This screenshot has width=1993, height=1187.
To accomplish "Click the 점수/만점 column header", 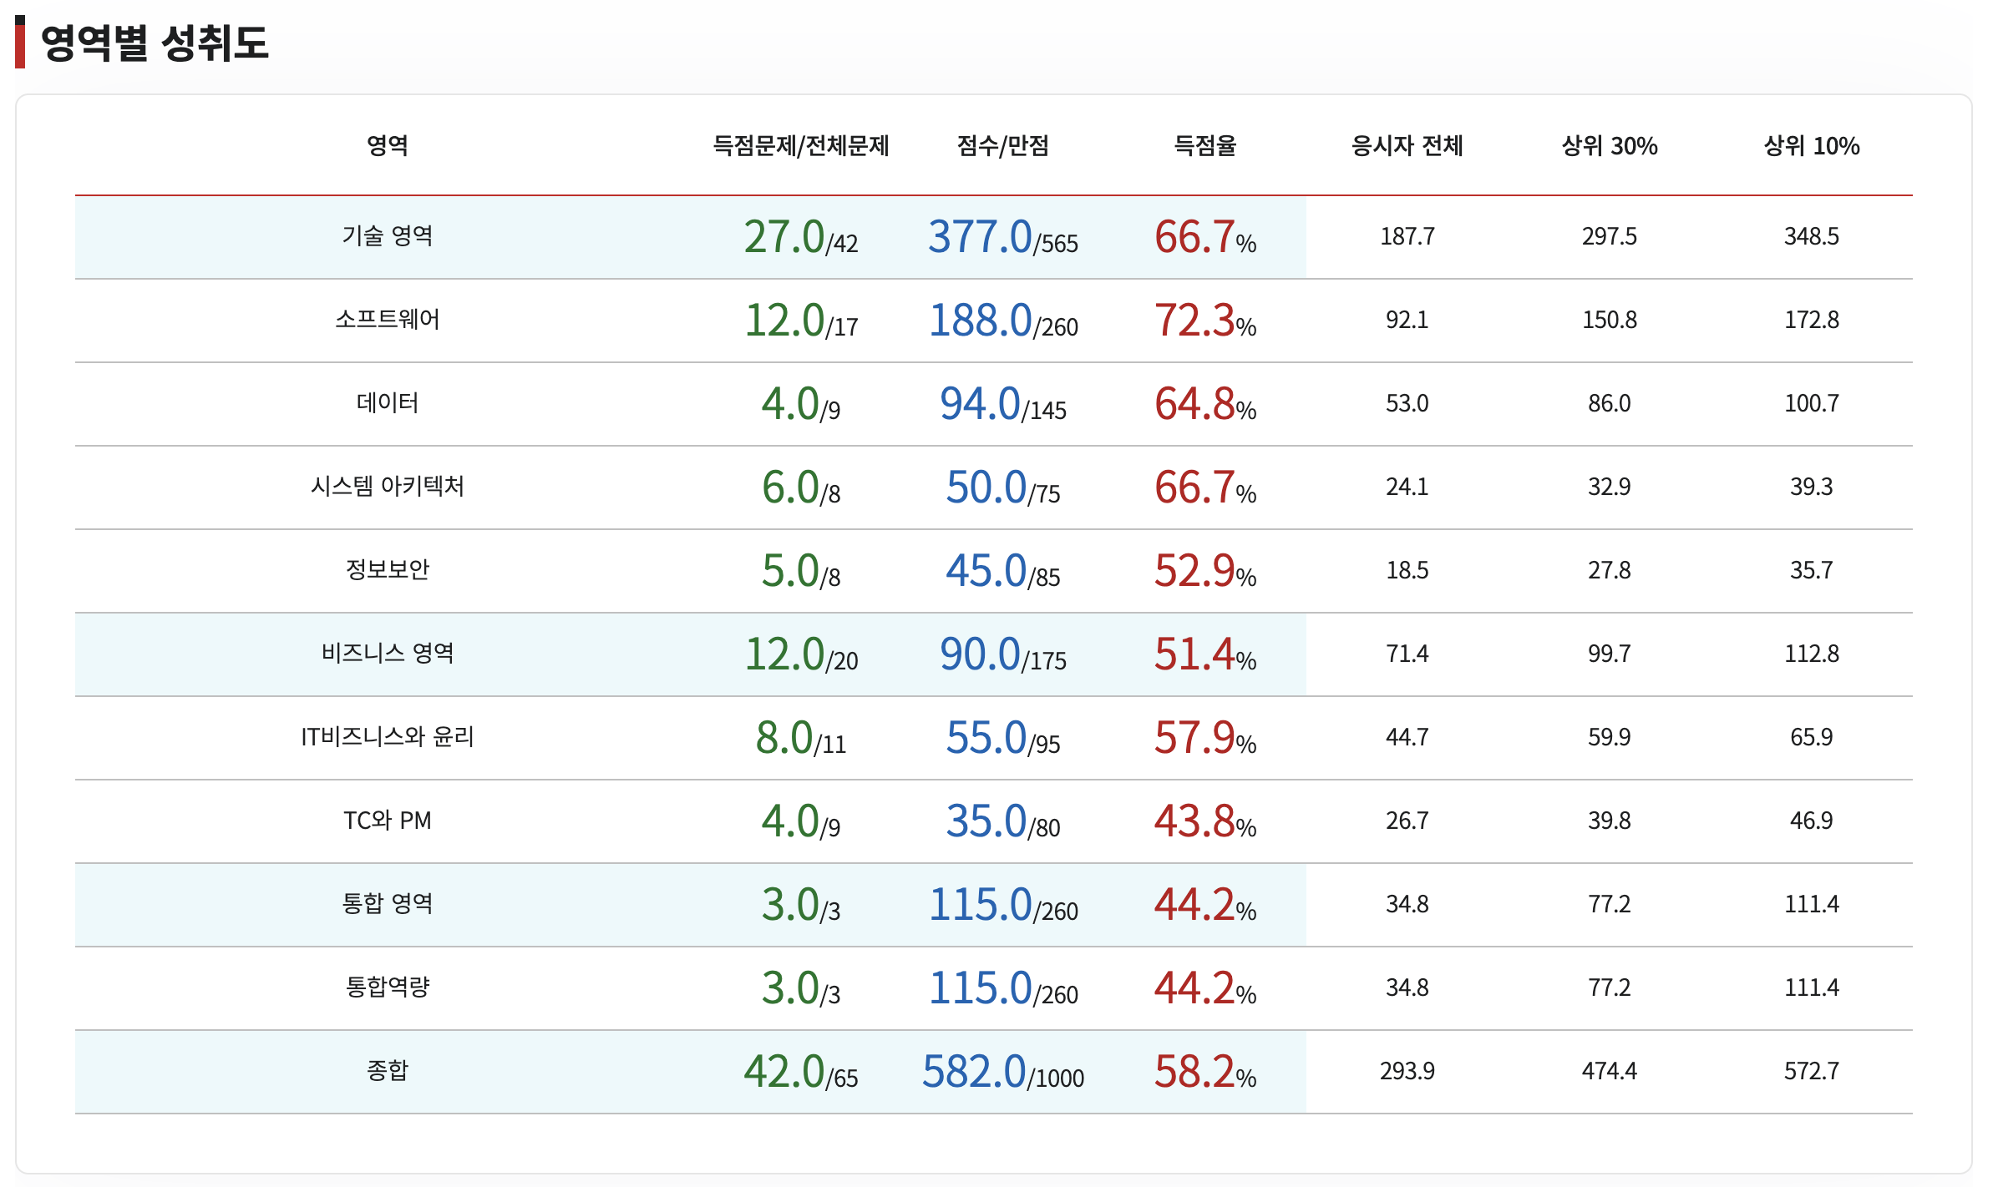I will coord(1002,146).
